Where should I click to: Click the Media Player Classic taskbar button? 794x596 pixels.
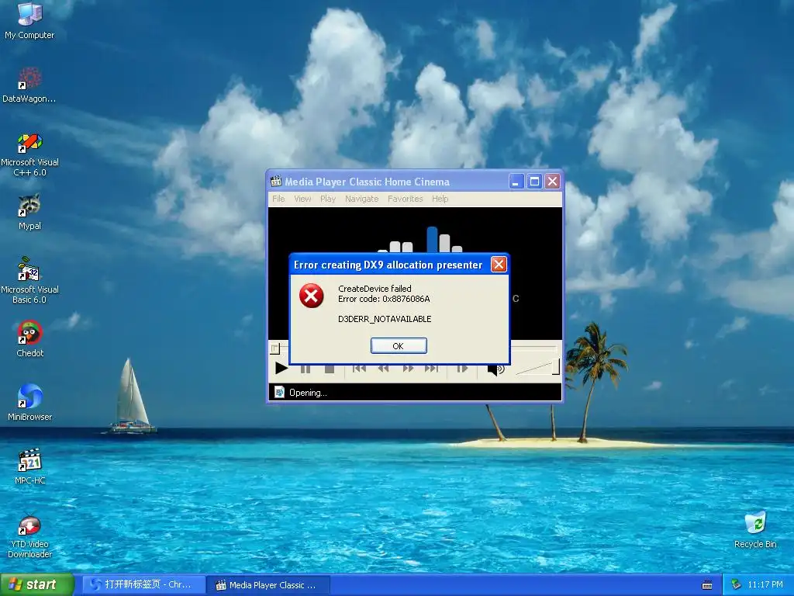pos(269,585)
